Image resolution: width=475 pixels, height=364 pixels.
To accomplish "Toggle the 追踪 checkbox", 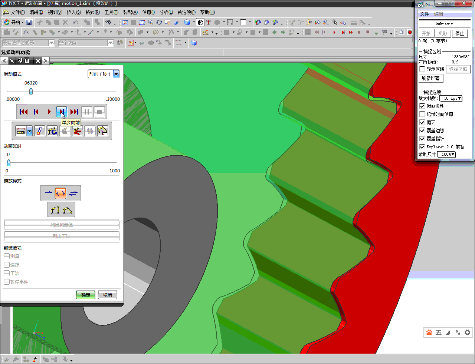I will click(x=7, y=265).
